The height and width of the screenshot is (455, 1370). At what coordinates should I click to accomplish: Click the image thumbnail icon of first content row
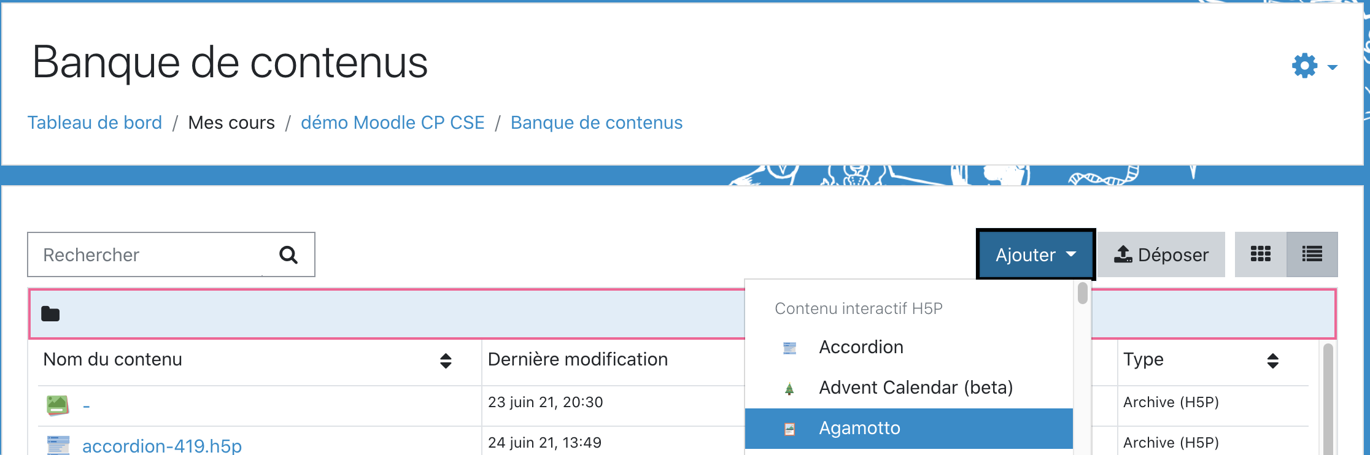pos(58,405)
